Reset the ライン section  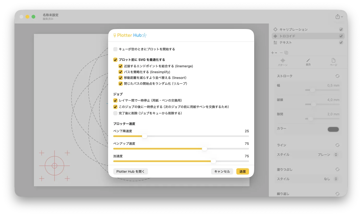pos(337,145)
